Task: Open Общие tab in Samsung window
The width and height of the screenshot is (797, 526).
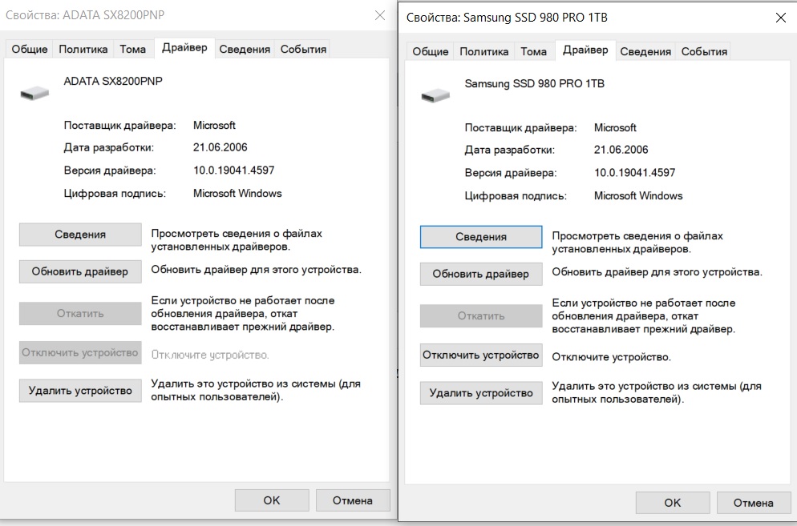Action: [x=431, y=52]
